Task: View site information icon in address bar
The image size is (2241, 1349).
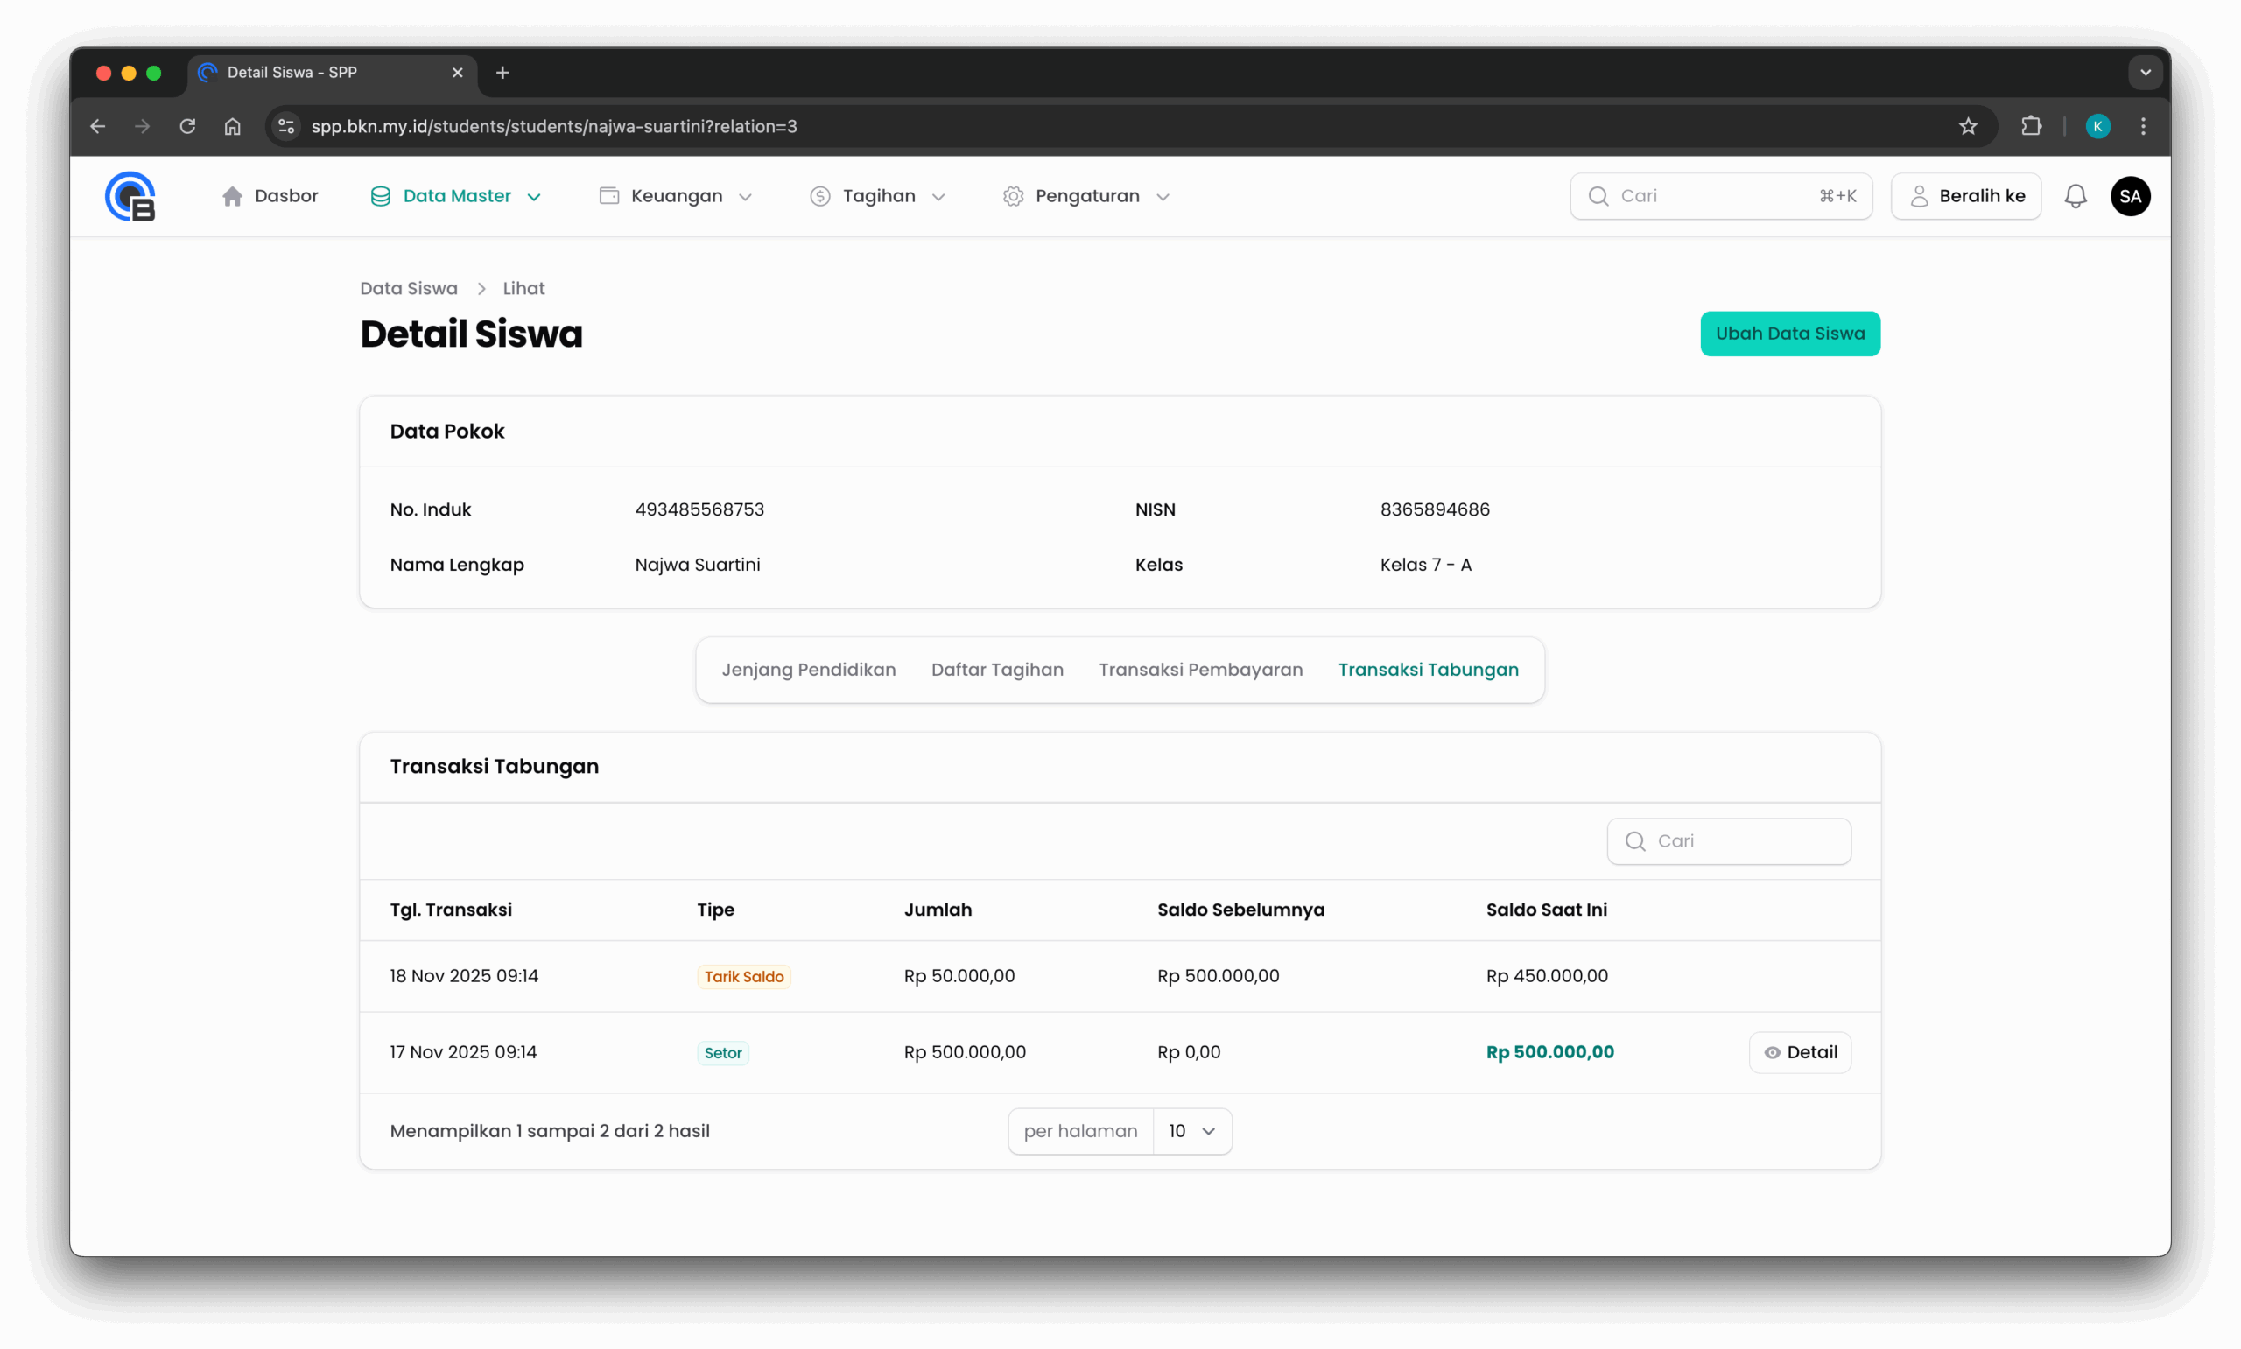Action: [x=286, y=126]
